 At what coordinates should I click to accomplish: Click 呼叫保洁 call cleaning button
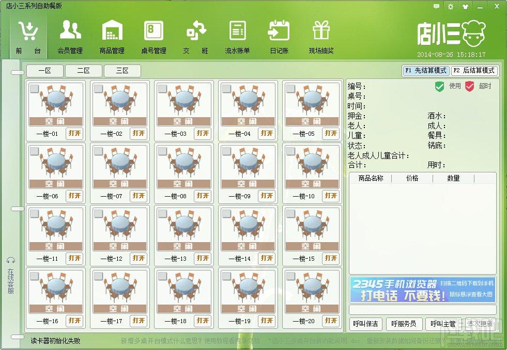pyautogui.click(x=366, y=324)
